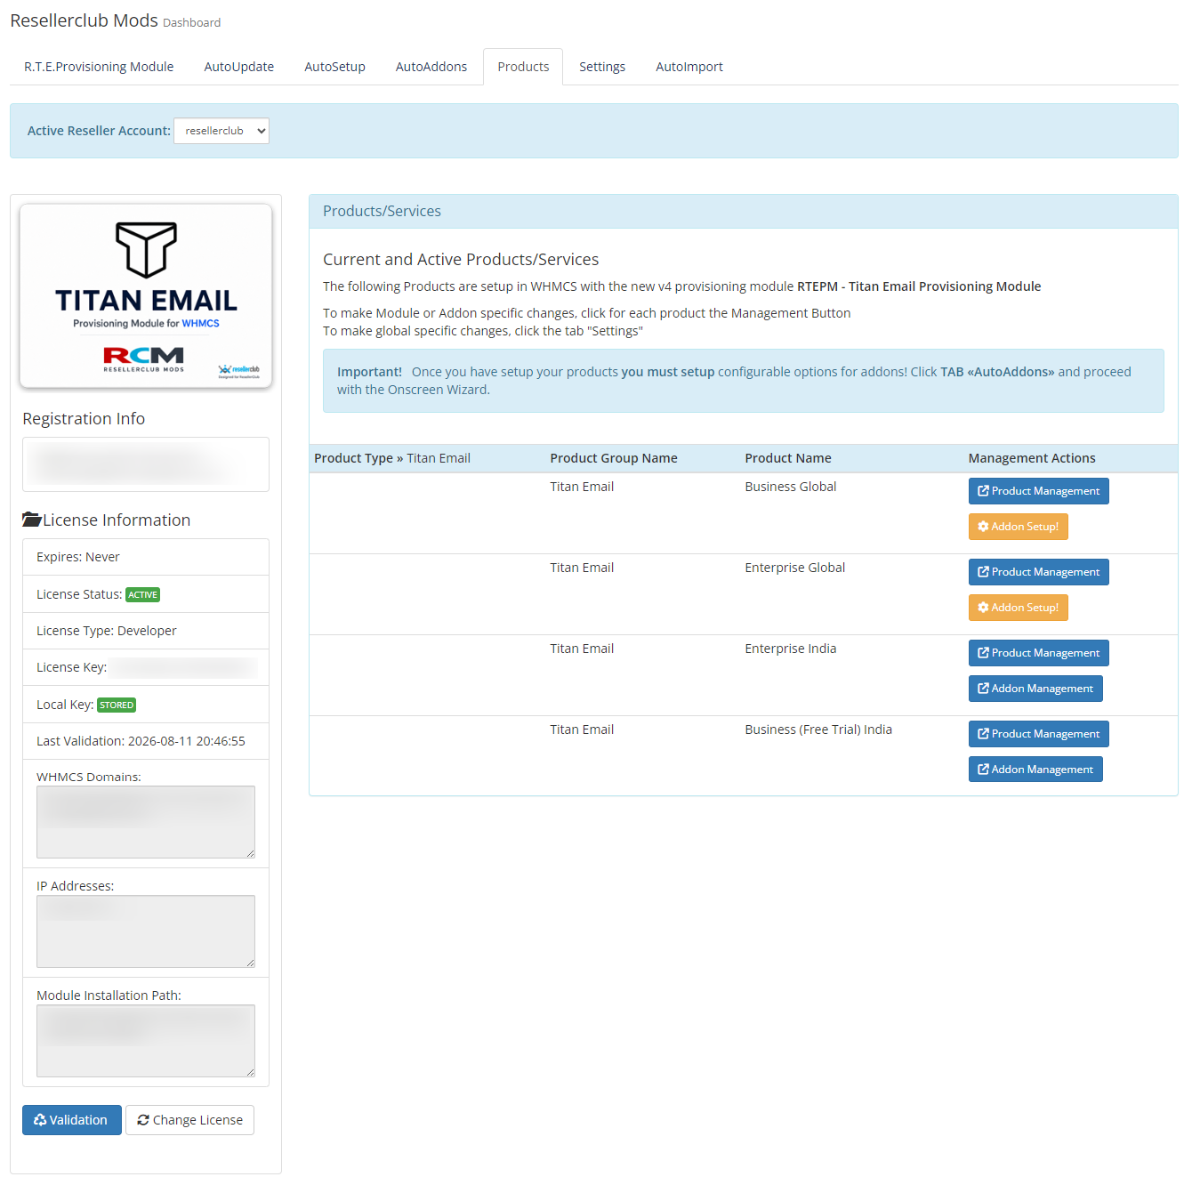The width and height of the screenshot is (1192, 1185).
Task: Switch to the Settings tab
Action: tap(602, 67)
